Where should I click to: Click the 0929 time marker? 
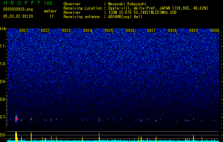[x=194, y=31]
